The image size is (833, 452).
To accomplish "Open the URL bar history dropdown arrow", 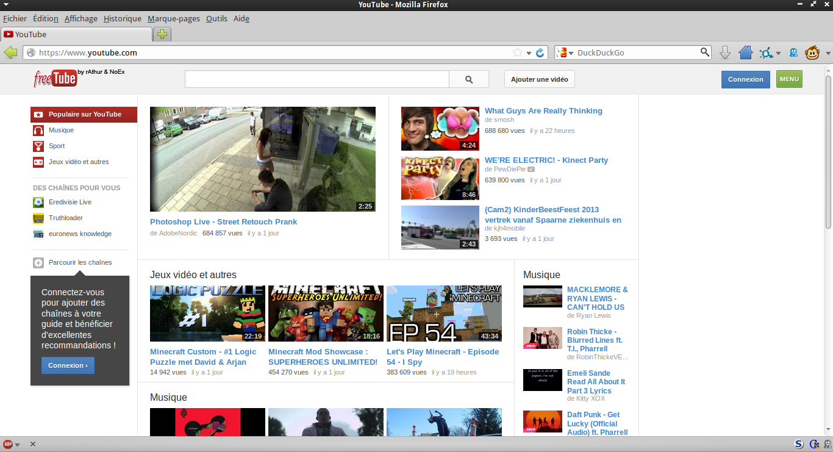I will [529, 53].
